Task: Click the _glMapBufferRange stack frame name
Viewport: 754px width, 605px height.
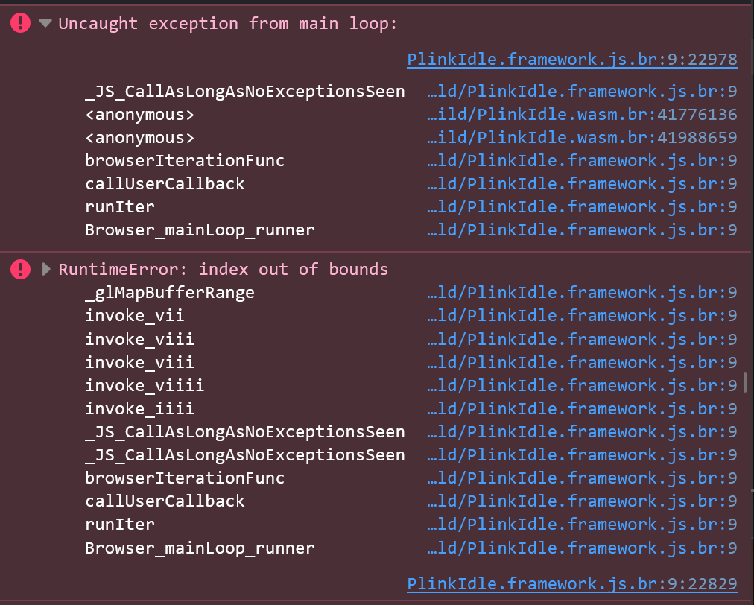Action: (x=170, y=292)
